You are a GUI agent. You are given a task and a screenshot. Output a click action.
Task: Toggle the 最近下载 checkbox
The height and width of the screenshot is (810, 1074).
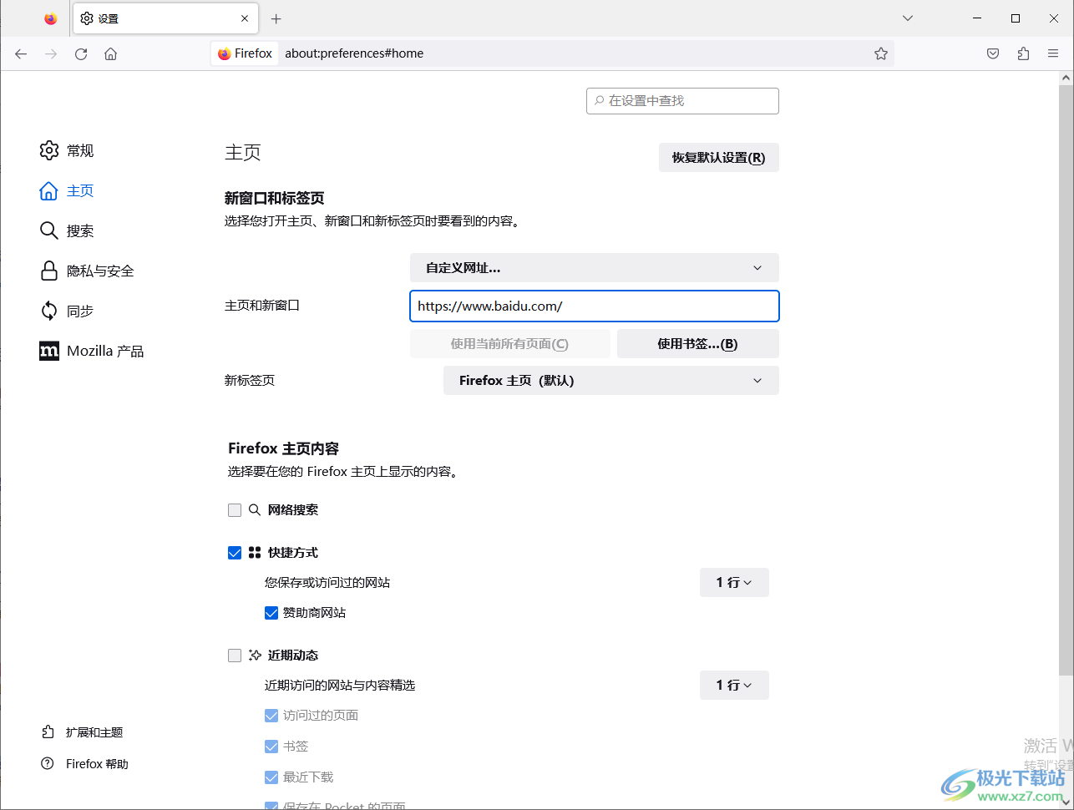271,777
